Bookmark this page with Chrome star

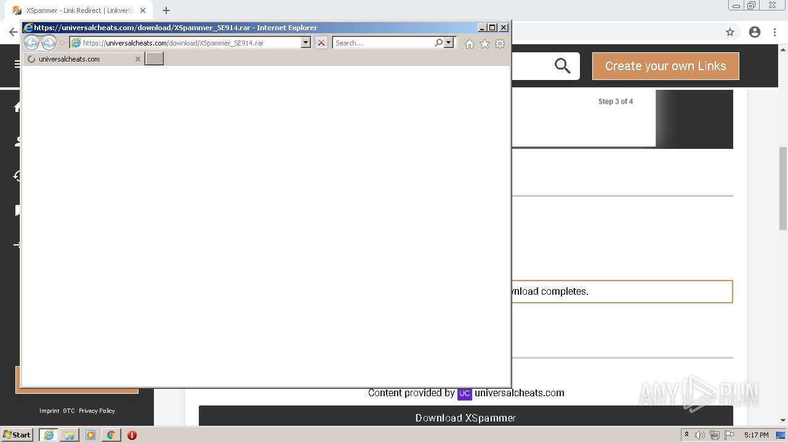[x=730, y=32]
